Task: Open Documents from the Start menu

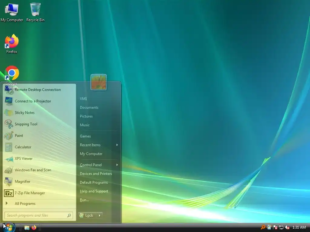Action: pyautogui.click(x=98, y=108)
